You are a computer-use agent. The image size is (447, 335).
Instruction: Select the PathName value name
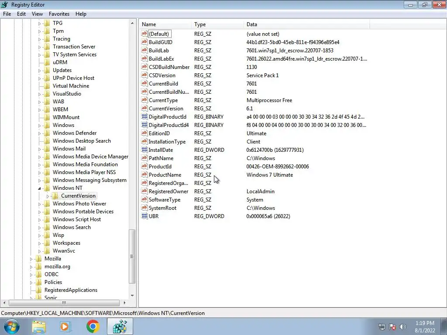[161, 158]
